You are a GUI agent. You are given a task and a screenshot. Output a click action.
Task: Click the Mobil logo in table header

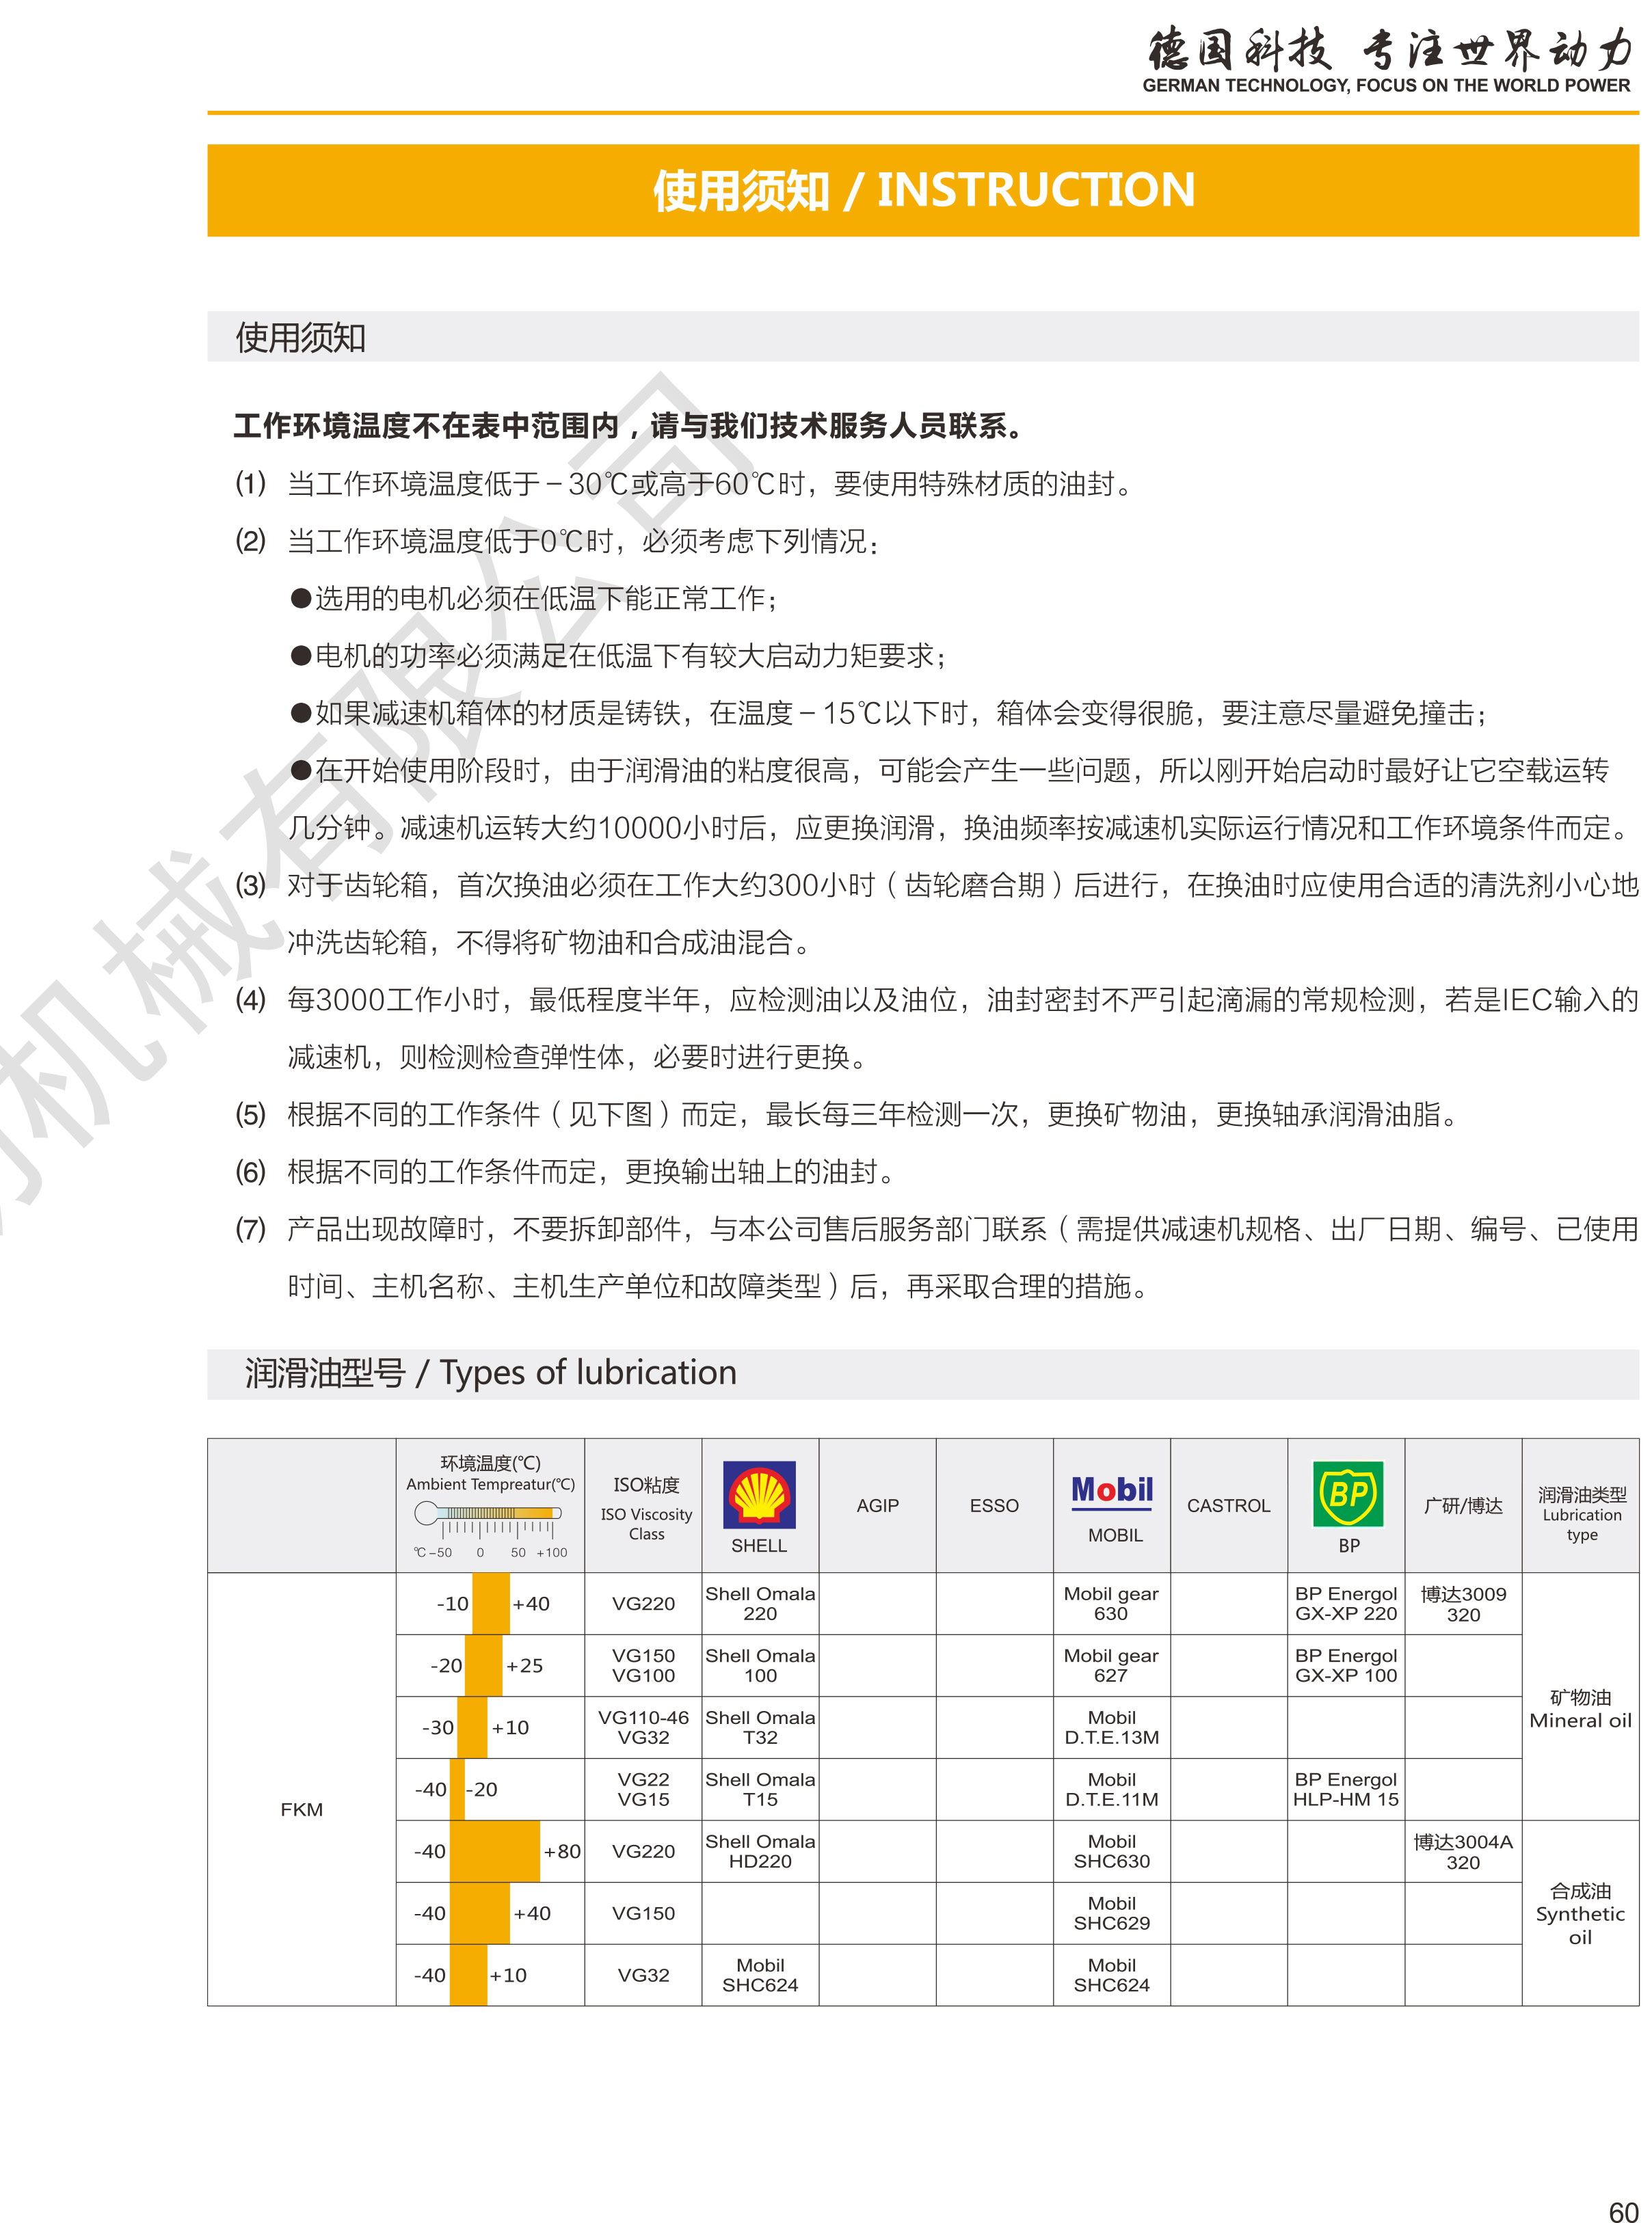coord(1112,1490)
